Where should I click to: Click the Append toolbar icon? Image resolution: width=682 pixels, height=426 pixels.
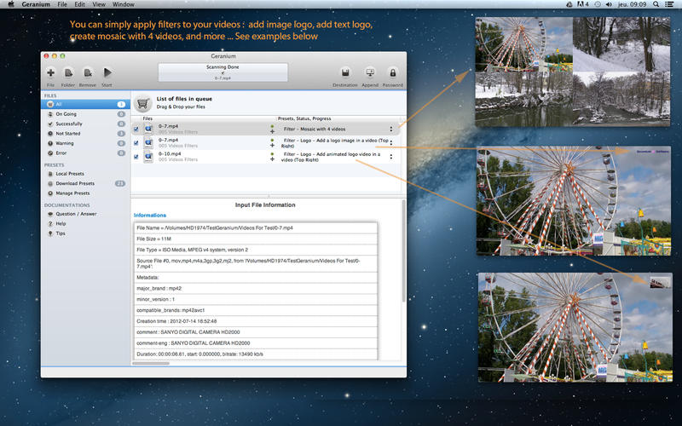coord(370,73)
